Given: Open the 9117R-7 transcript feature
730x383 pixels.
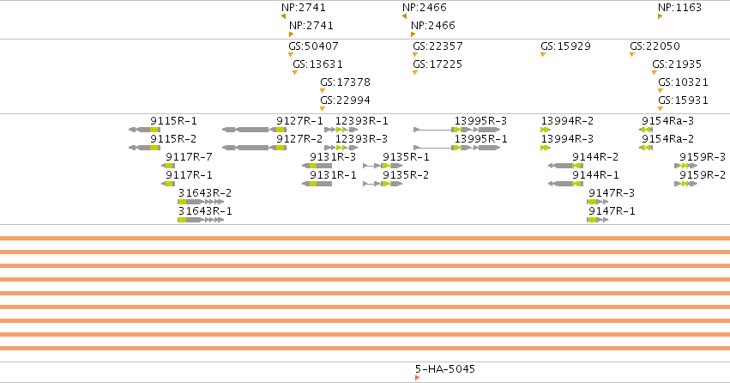Looking at the screenshot, I should coord(168,166).
